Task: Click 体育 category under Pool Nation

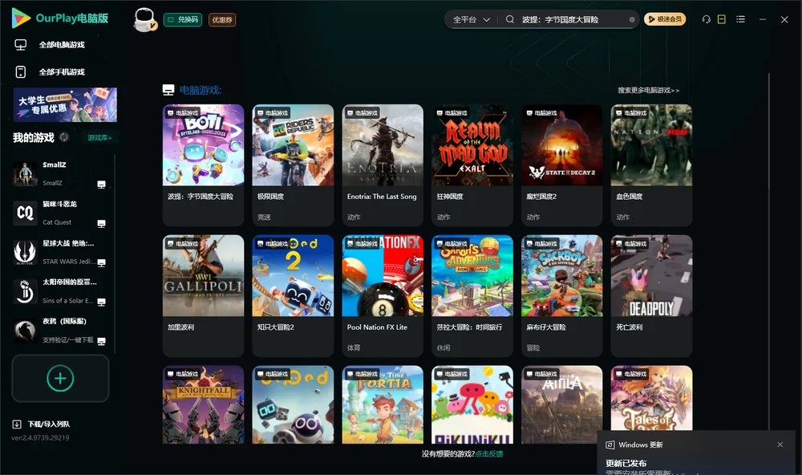Action: point(354,347)
